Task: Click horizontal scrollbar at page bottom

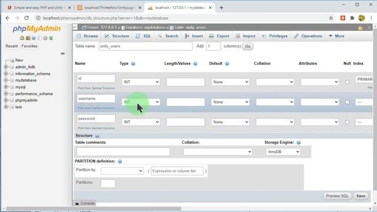Action: point(94,208)
